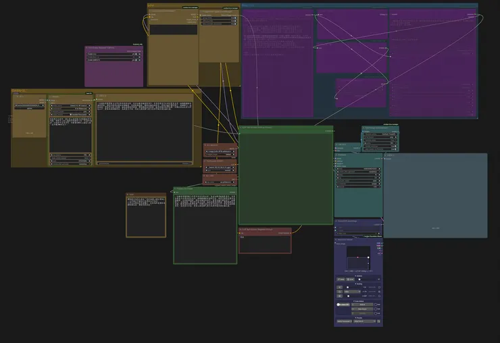500x343 pixels.
Task: Click the scale factor slider in Scaling section
Action: point(353,287)
